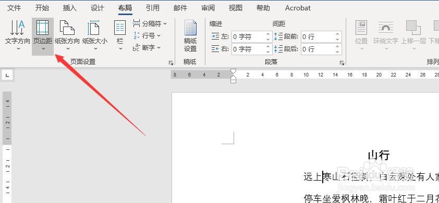Click the tab stop selector on ruler
Screen dimensions: 439x203
[x=7, y=75]
